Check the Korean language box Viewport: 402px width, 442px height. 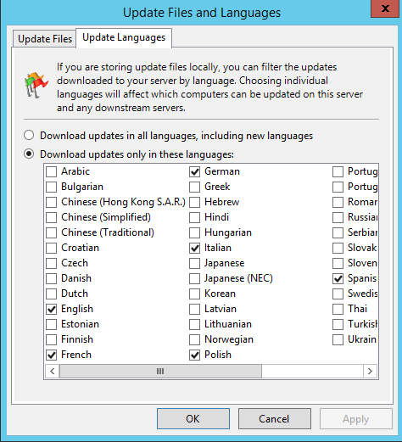(x=195, y=294)
